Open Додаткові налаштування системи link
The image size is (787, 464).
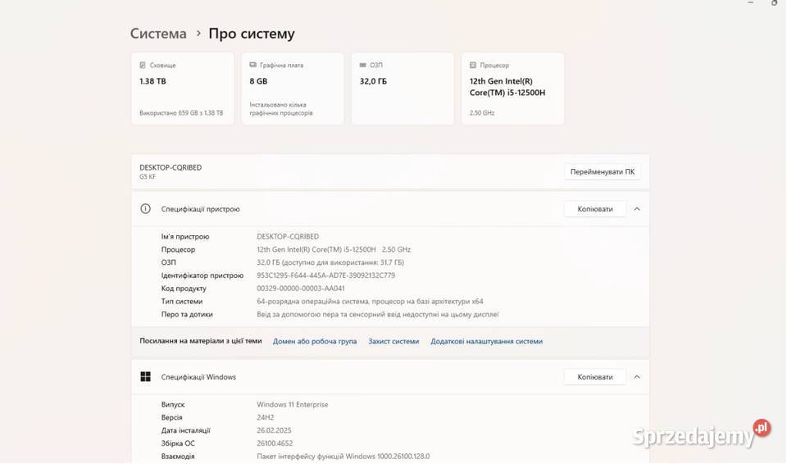(486, 342)
